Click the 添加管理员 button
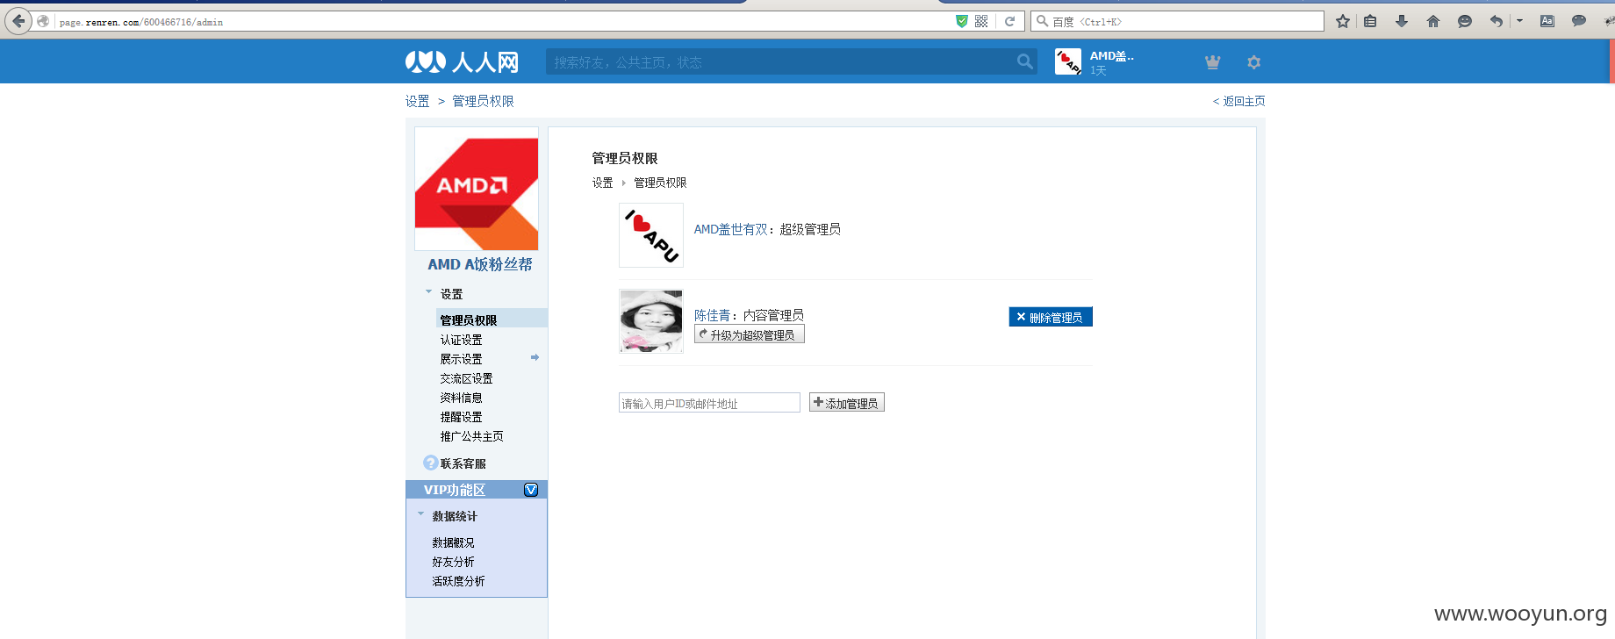Viewport: 1615px width, 639px height. point(846,403)
